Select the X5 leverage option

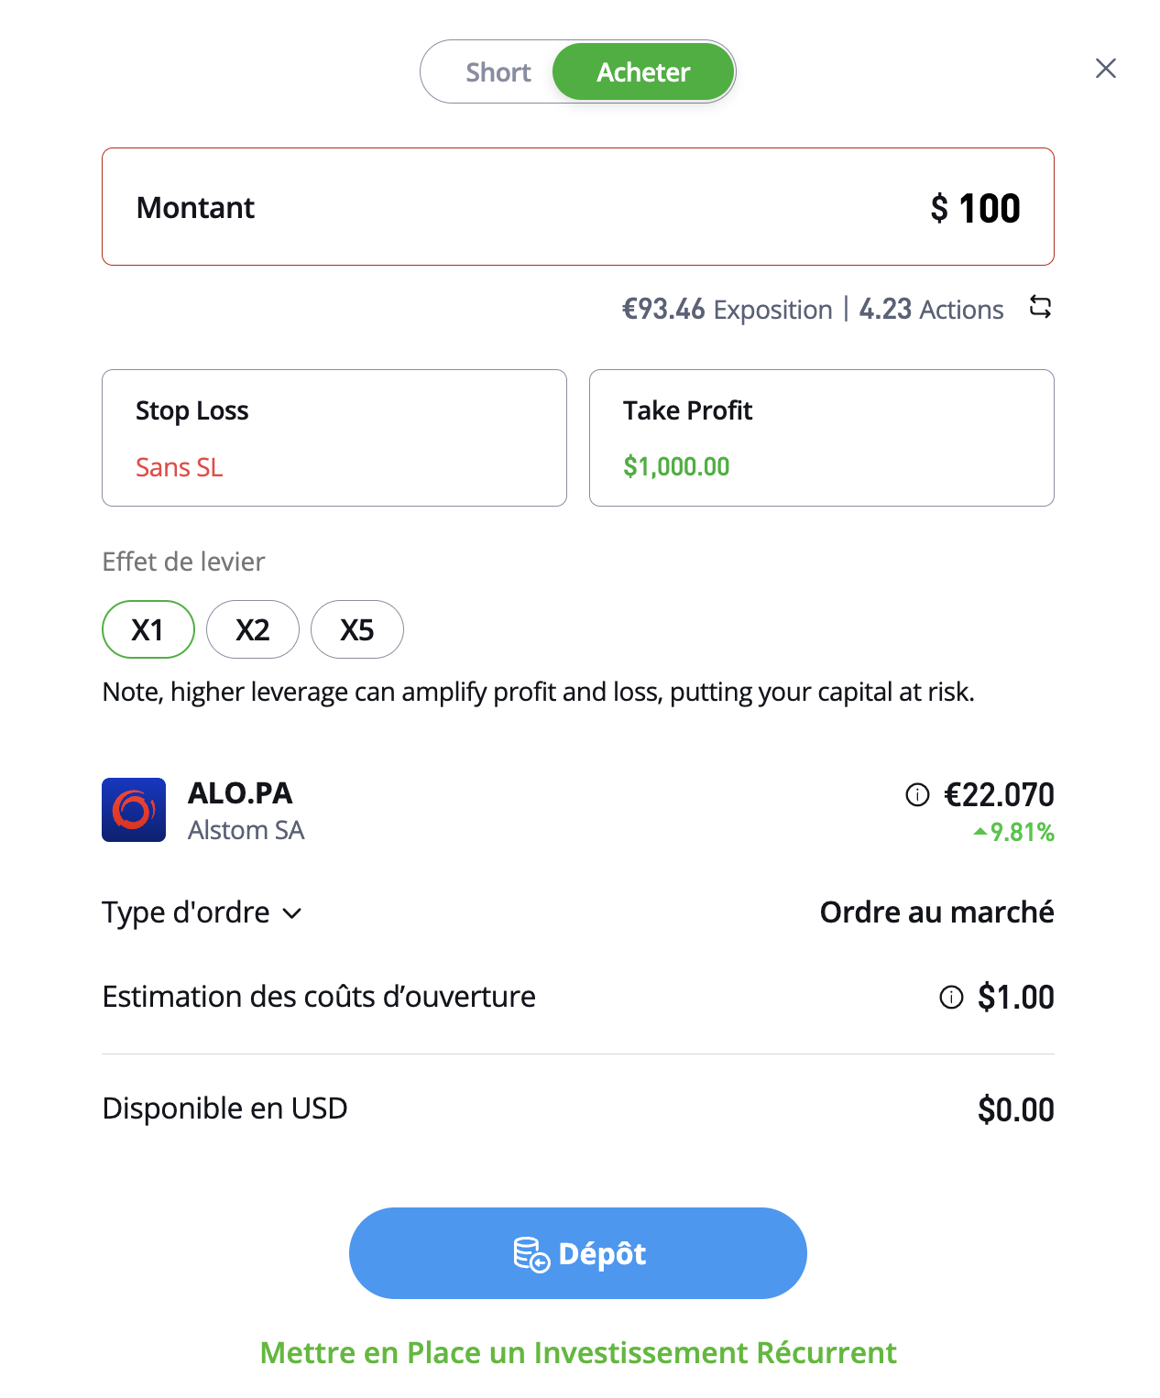point(356,629)
